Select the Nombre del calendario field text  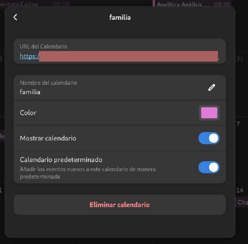click(x=30, y=92)
